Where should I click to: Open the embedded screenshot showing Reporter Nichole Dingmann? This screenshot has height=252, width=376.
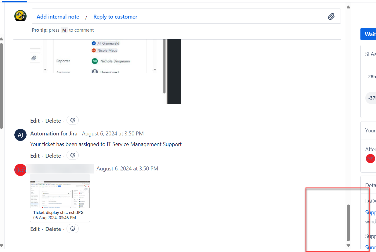(x=106, y=72)
